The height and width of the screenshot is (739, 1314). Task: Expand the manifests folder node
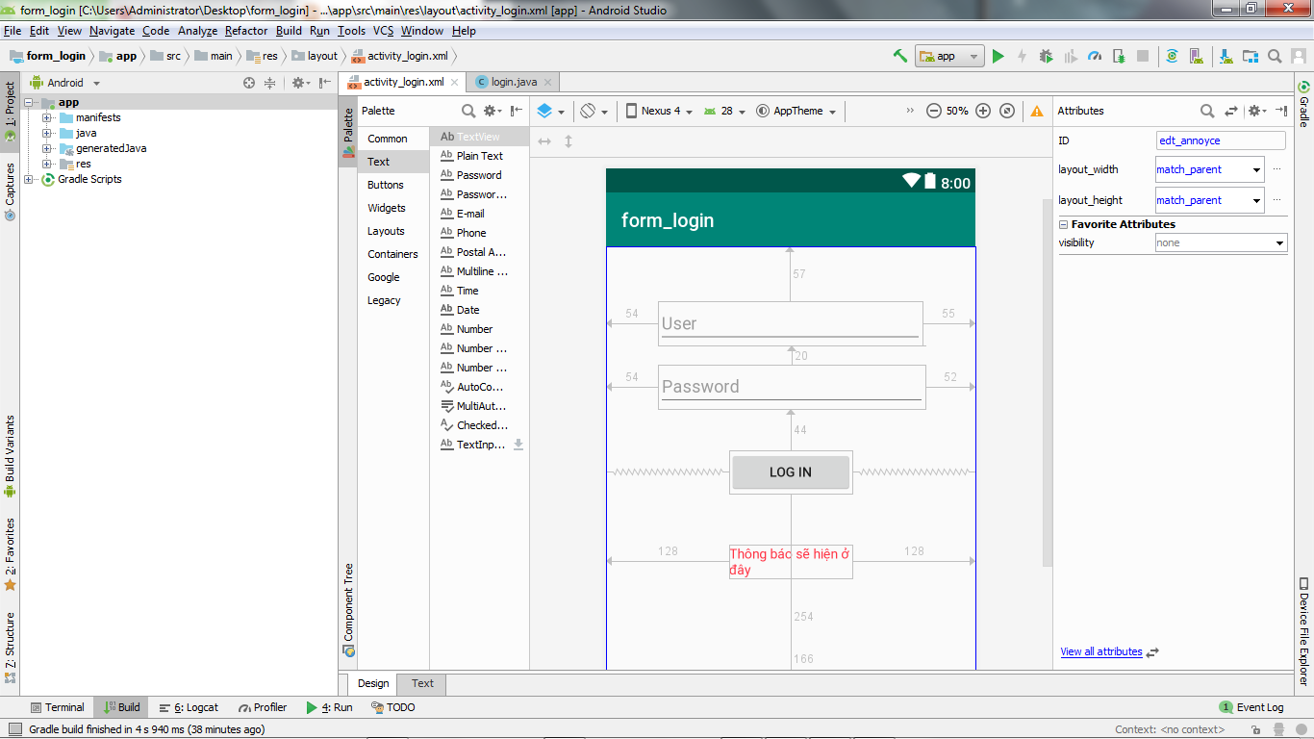pyautogui.click(x=46, y=117)
